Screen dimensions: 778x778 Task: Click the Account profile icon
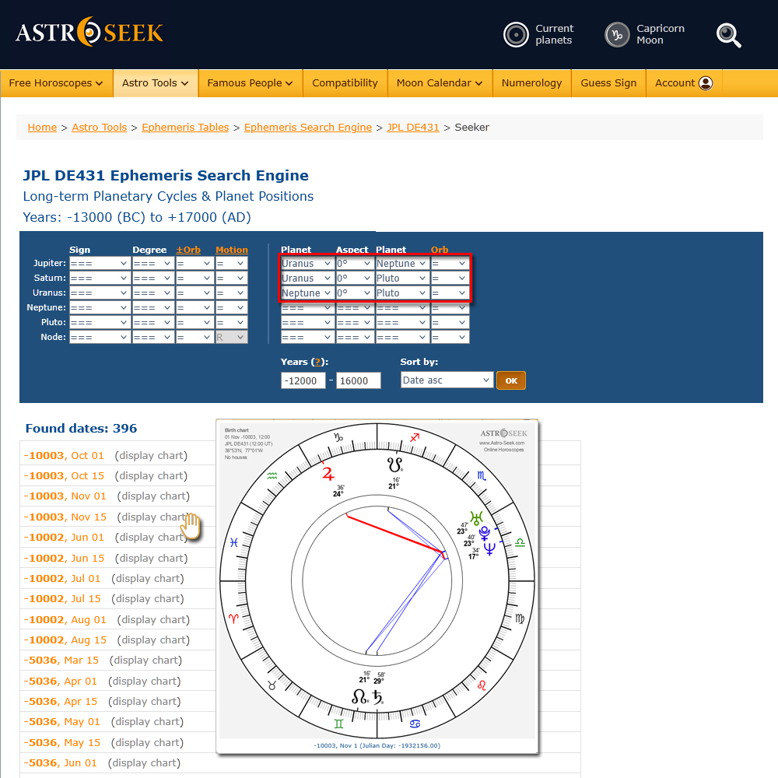(706, 83)
